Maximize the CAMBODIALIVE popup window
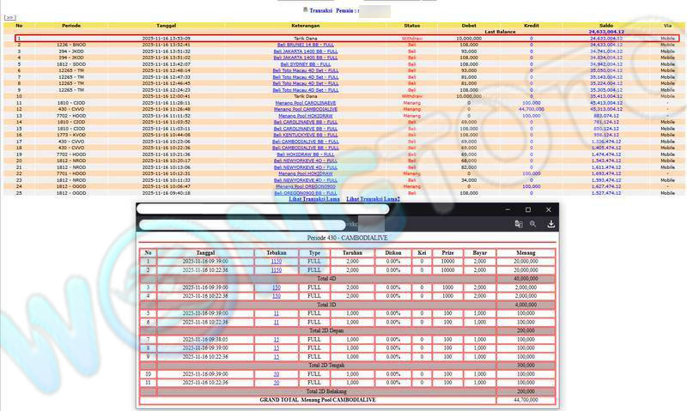The width and height of the screenshot is (687, 411). click(528, 209)
